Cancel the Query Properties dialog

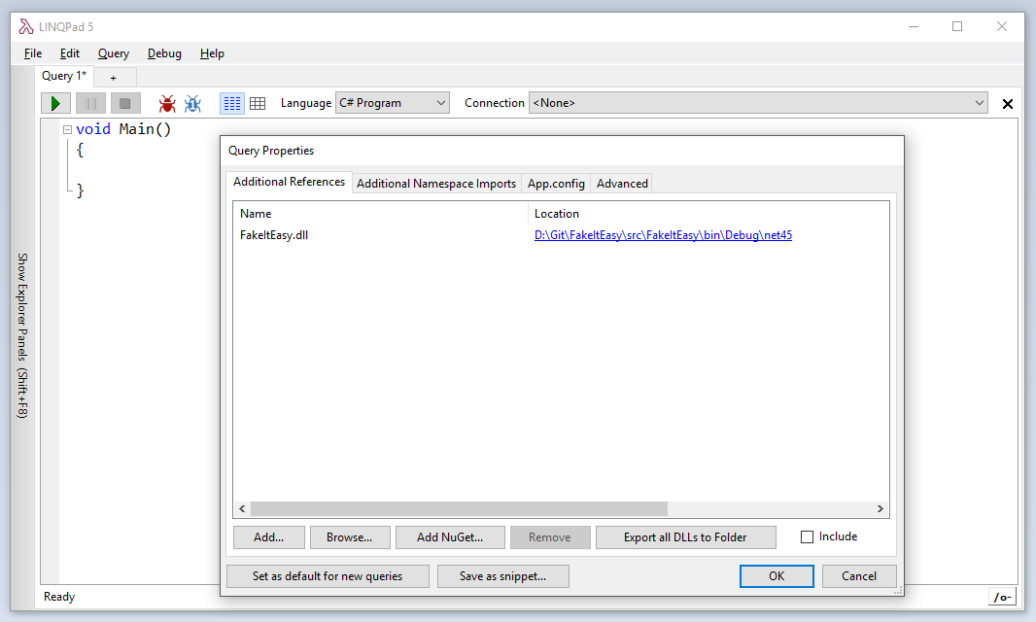coord(859,576)
